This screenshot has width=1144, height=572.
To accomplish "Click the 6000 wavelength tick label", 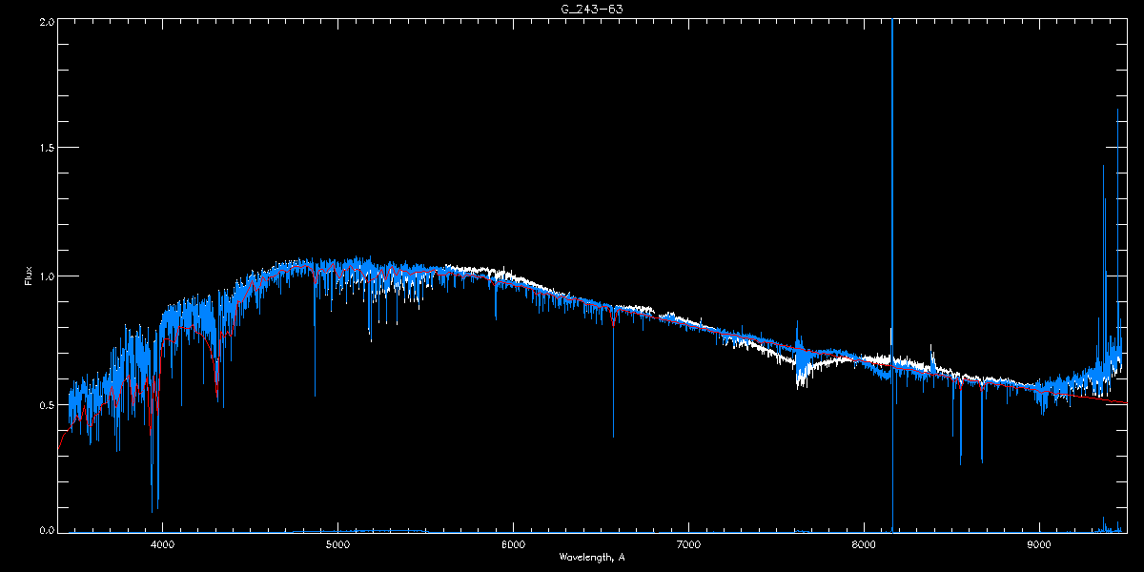I will (x=513, y=544).
